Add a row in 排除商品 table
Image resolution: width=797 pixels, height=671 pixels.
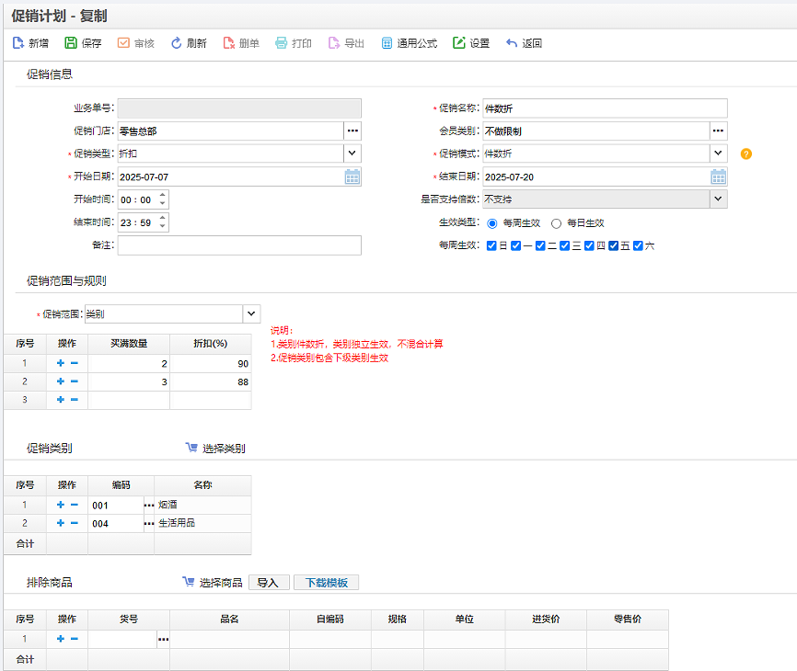coord(61,639)
